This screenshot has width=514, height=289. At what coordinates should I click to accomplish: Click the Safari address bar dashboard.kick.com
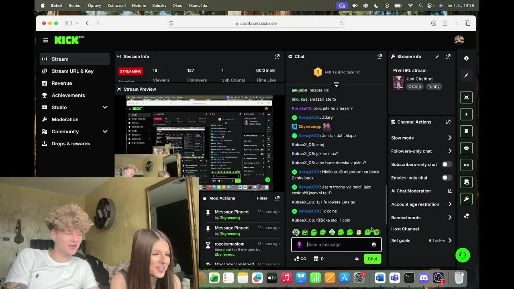(x=256, y=23)
